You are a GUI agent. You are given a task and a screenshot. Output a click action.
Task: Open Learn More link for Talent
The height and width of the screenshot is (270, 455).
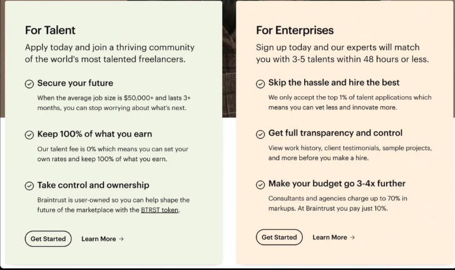103,239
